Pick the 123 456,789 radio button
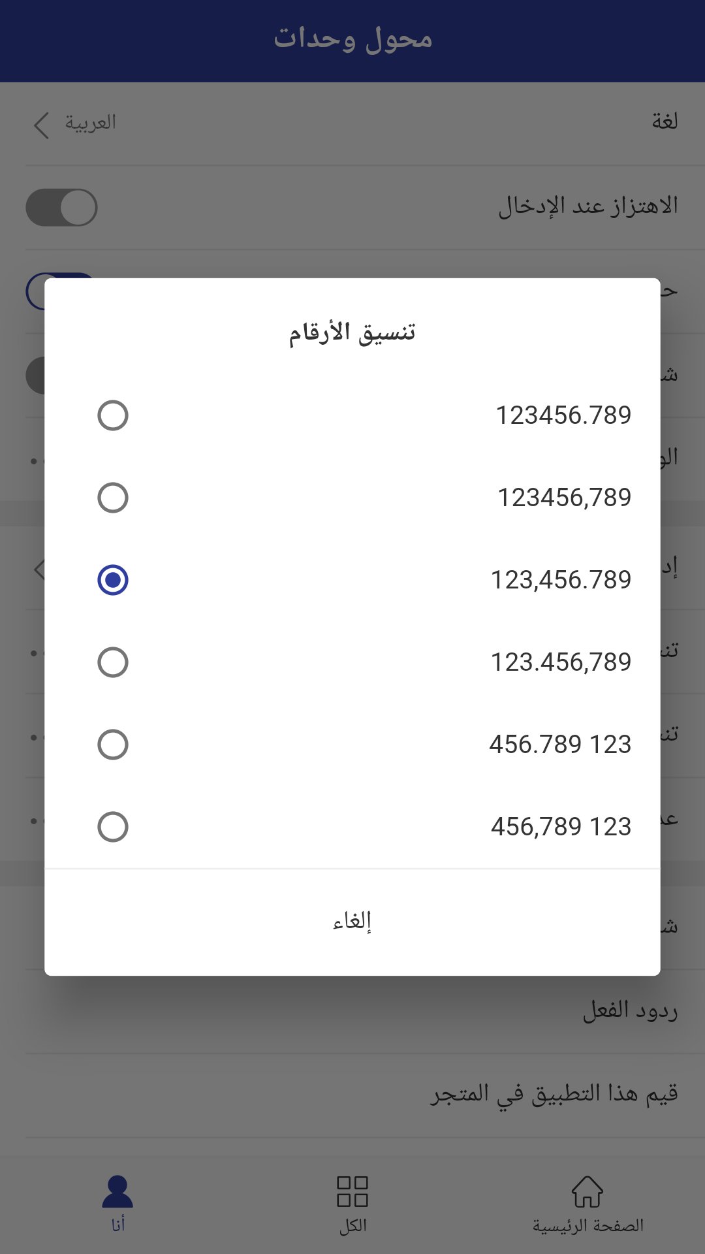Viewport: 705px width, 1254px height. [113, 827]
